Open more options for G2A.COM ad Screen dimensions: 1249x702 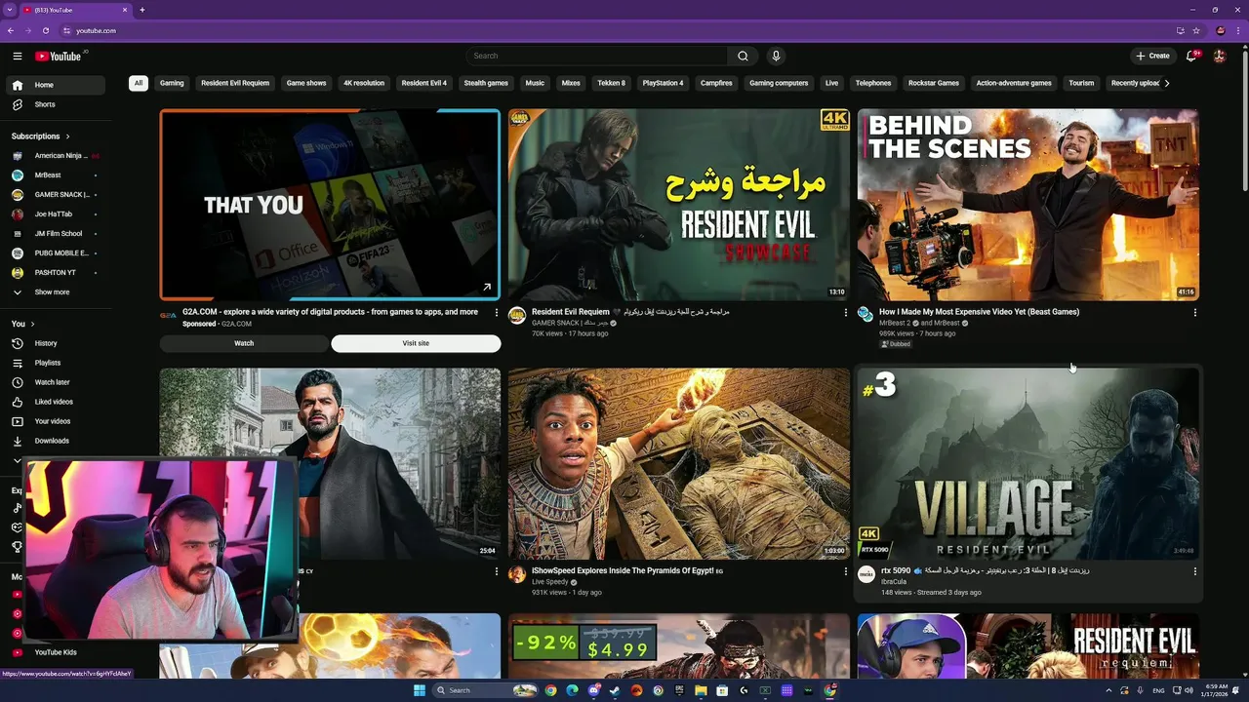click(x=497, y=313)
